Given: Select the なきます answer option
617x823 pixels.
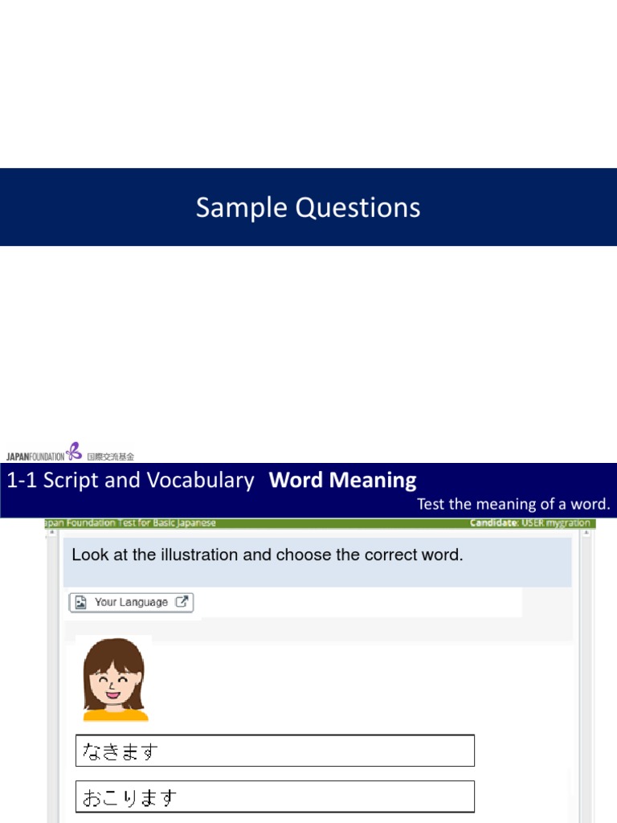Looking at the screenshot, I should [x=275, y=751].
